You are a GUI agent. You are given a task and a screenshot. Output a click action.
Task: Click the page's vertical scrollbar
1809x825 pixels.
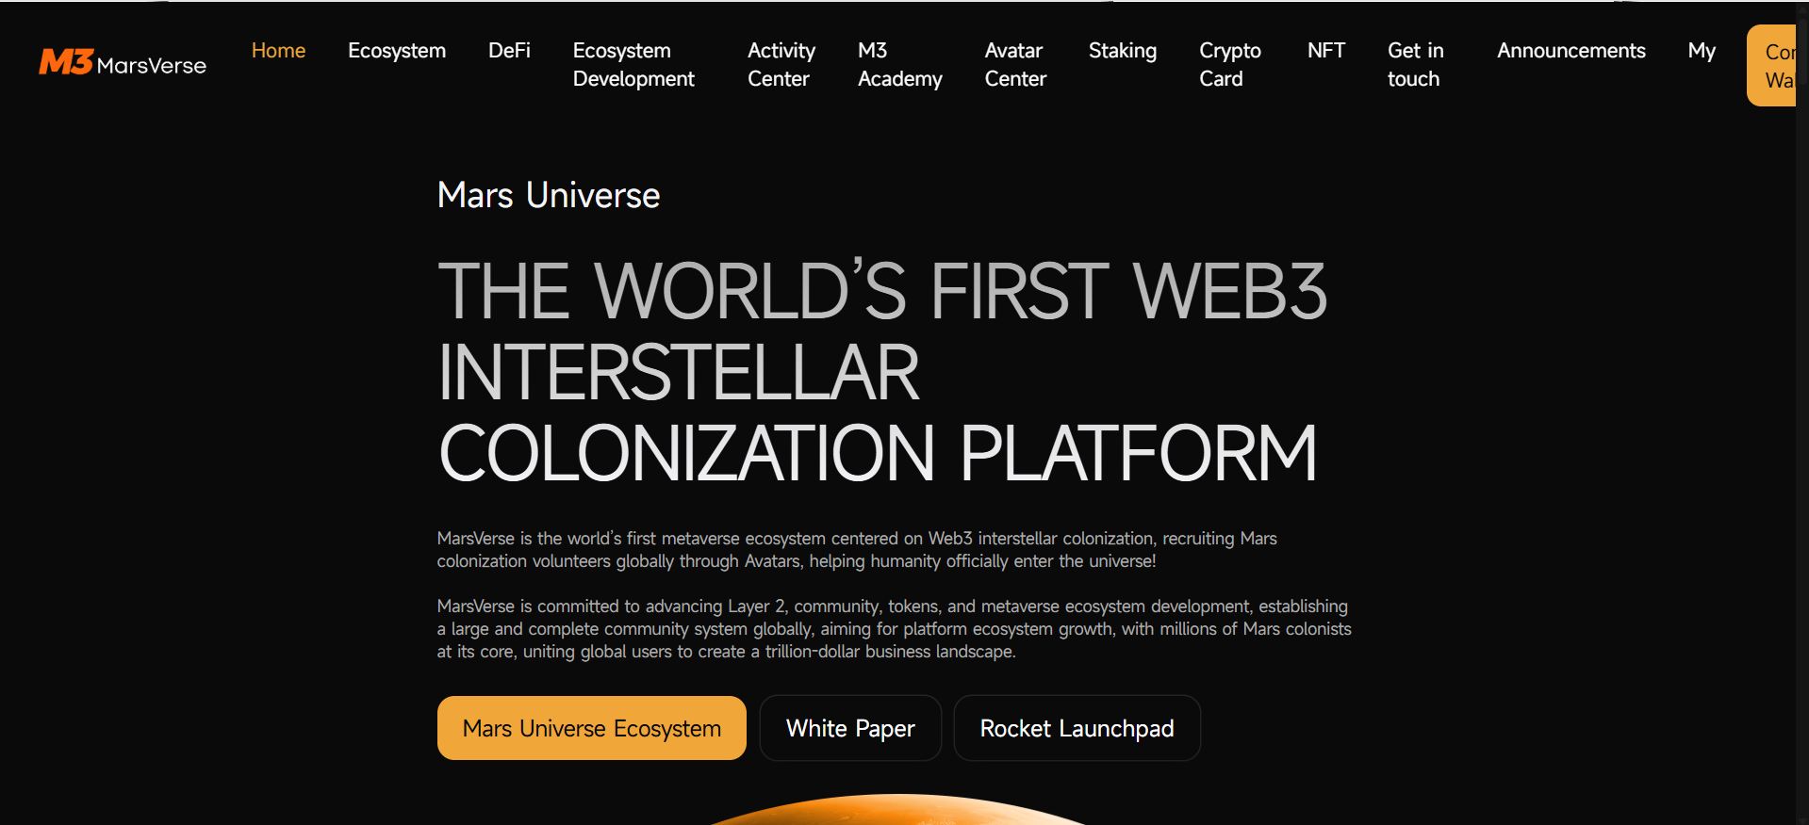1802,412
